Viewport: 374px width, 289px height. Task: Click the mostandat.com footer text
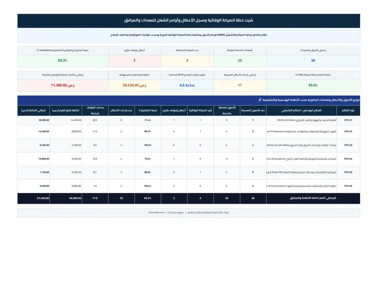tap(156, 212)
